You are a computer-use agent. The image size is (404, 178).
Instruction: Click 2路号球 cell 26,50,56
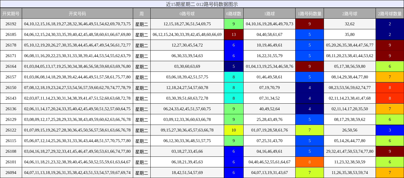point(350,130)
